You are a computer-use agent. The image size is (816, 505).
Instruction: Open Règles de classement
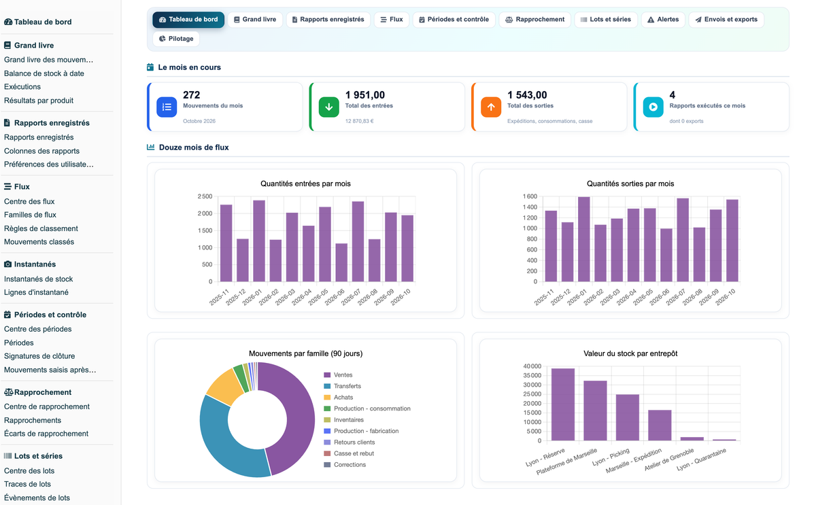(x=41, y=228)
